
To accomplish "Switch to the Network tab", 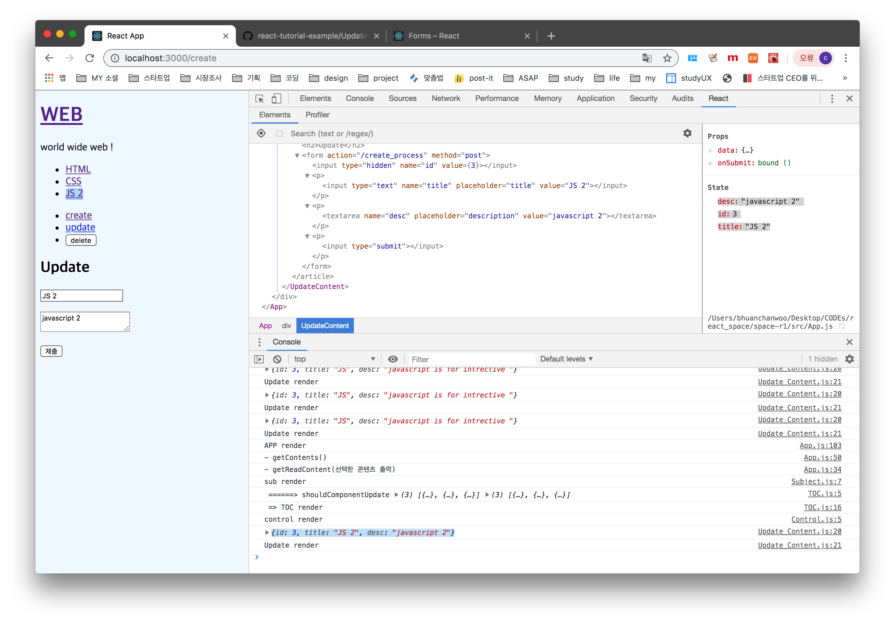I will (x=446, y=98).
